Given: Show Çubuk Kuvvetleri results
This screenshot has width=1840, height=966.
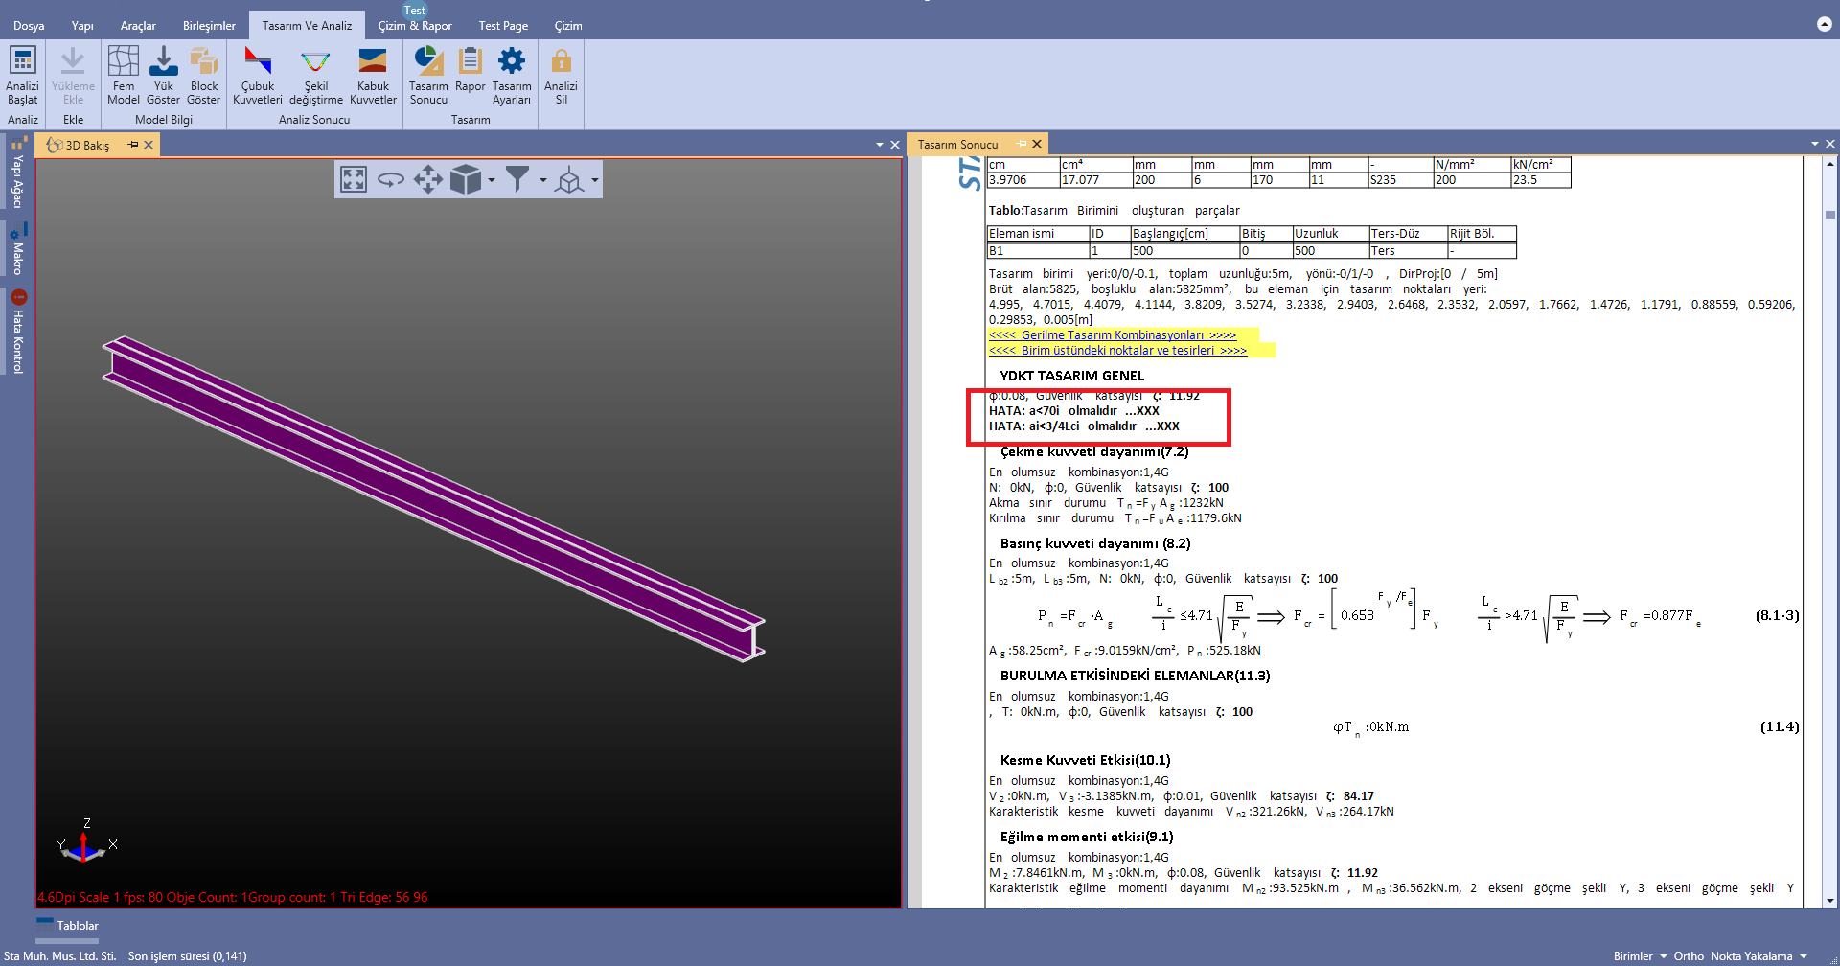Looking at the screenshot, I should tap(257, 75).
